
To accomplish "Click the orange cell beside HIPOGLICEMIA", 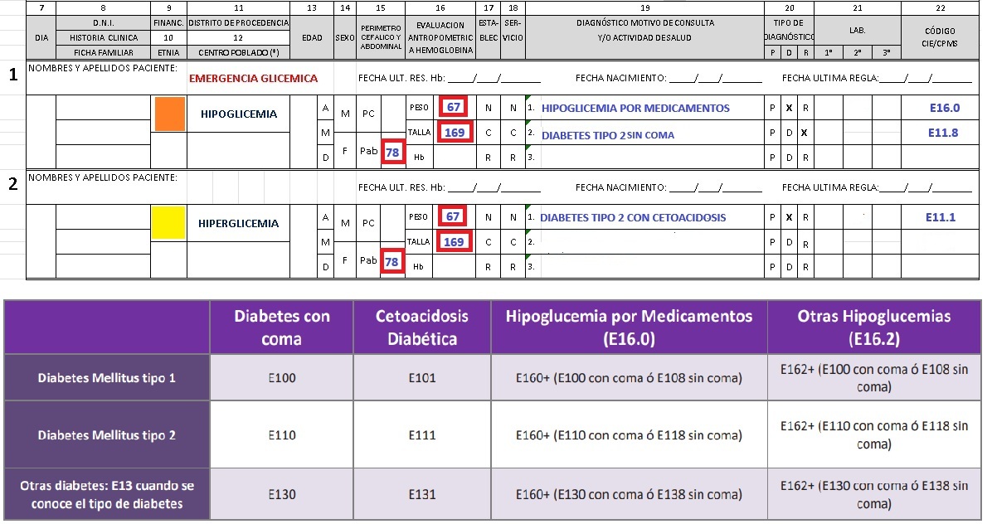I will (170, 114).
